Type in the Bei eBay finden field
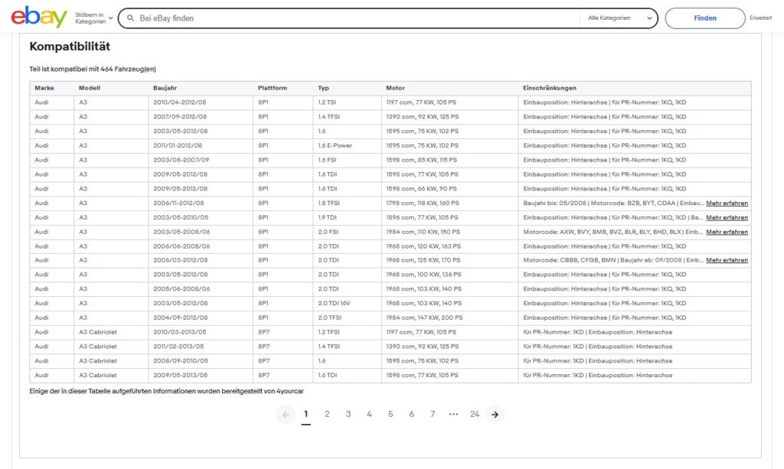 (x=352, y=18)
